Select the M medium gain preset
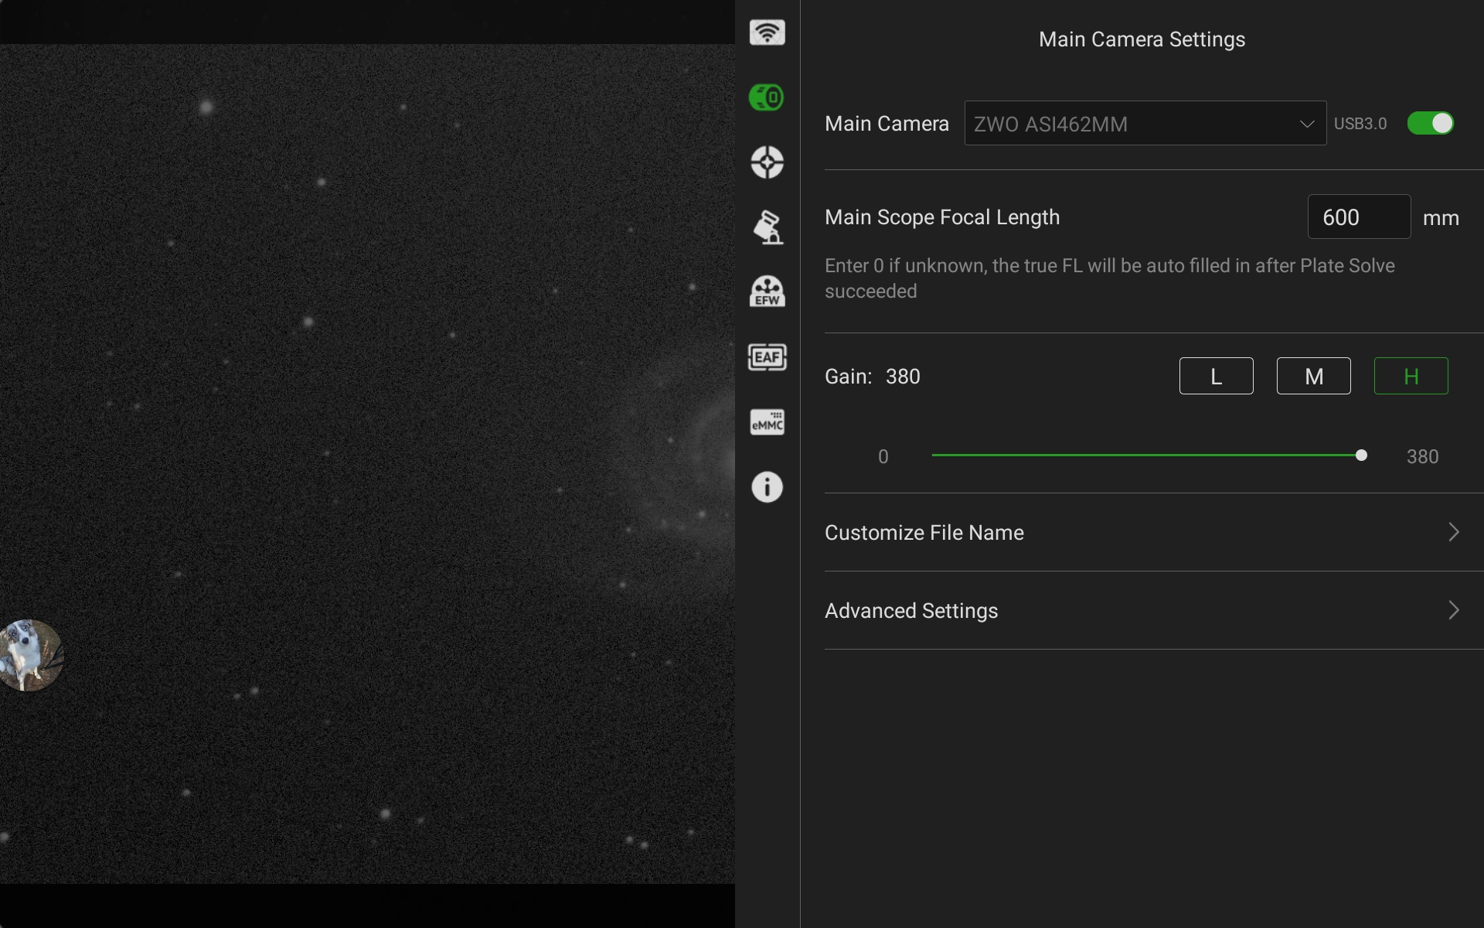Viewport: 1484px width, 928px height. click(x=1313, y=377)
